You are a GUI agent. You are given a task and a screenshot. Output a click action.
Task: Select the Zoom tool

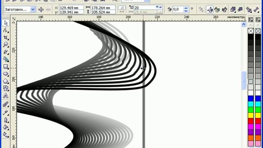click(x=5, y=45)
